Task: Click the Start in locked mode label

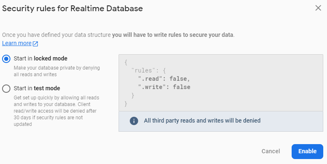Action: point(40,58)
